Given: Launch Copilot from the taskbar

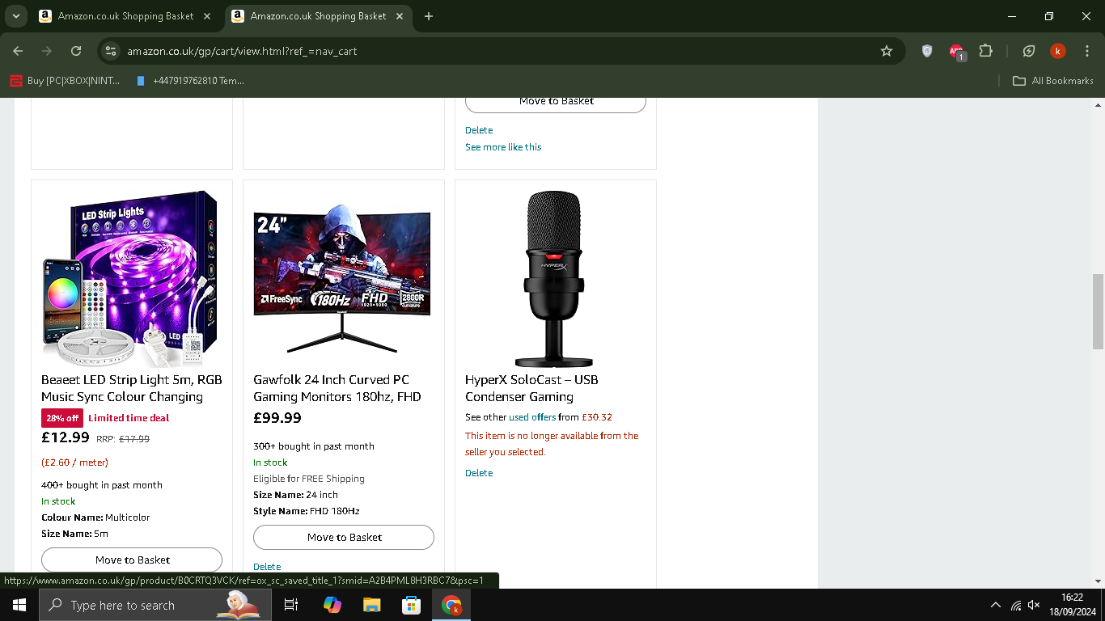Looking at the screenshot, I should [332, 605].
